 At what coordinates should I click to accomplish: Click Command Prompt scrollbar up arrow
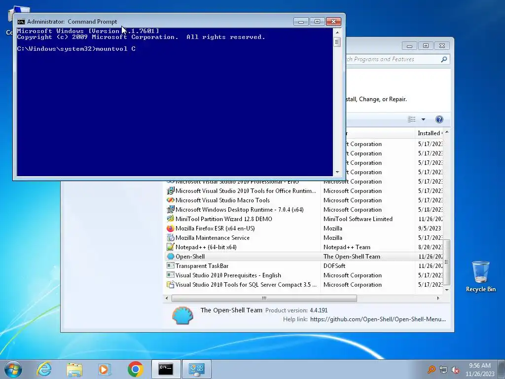337,32
